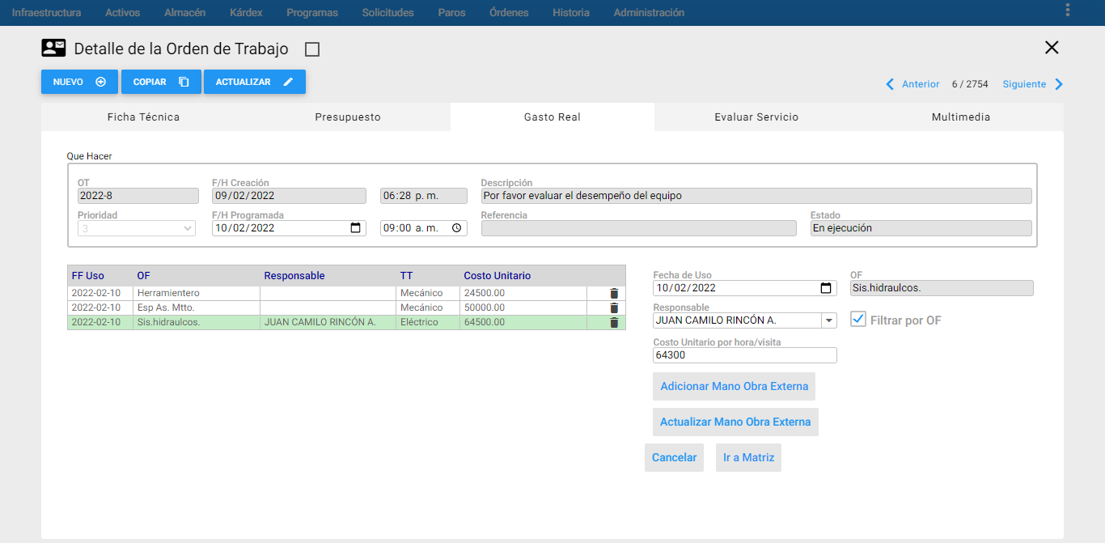Click the Responsable column header
This screenshot has height=543, width=1105.
click(294, 276)
